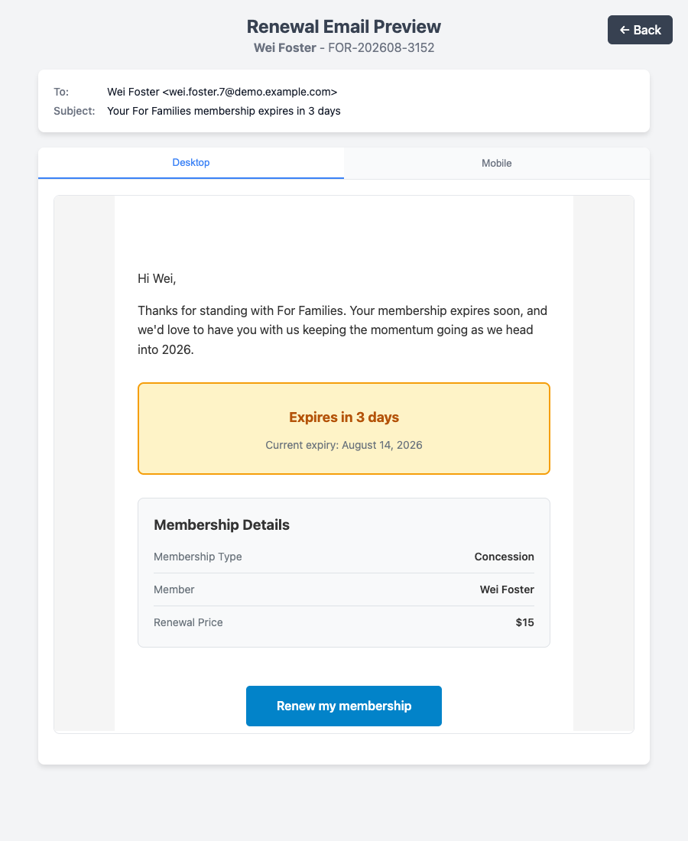688x841 pixels.
Task: Click the email subject line text
Action: point(224,111)
